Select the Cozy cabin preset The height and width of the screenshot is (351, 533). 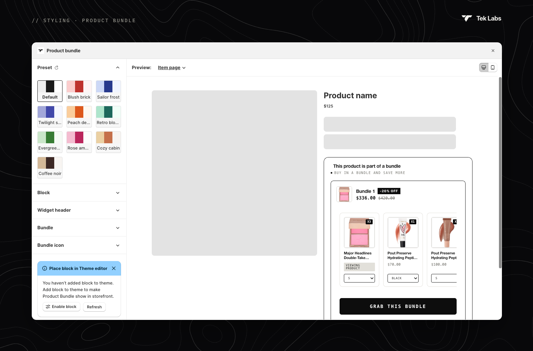click(108, 142)
